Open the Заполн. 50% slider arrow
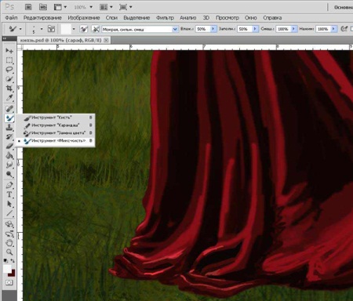The width and height of the screenshot is (353, 301). pos(255,29)
